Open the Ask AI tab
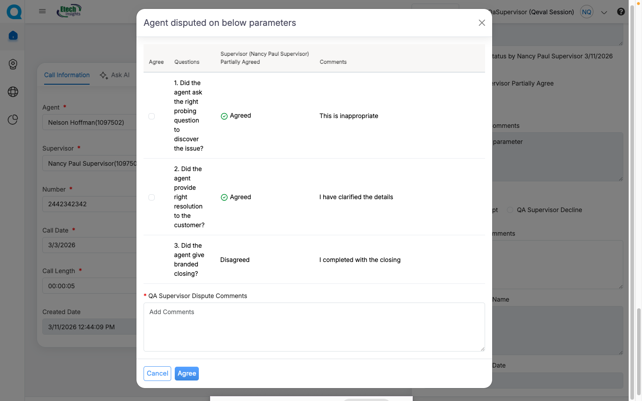The width and height of the screenshot is (642, 401). click(115, 75)
